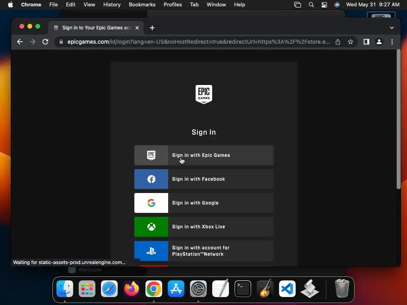Open Launchpad from the Dock
Screen dimensions: 407x305
87,289
